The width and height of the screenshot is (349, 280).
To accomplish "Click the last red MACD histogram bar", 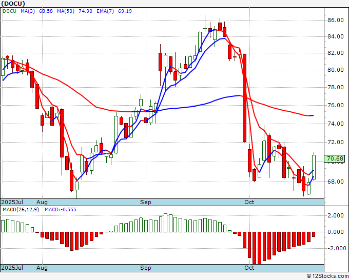I will click(x=314, y=234).
